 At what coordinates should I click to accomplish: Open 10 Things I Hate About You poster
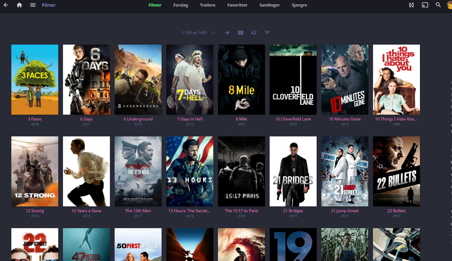(x=396, y=80)
